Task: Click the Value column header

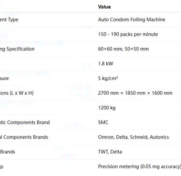Action: (104, 7)
